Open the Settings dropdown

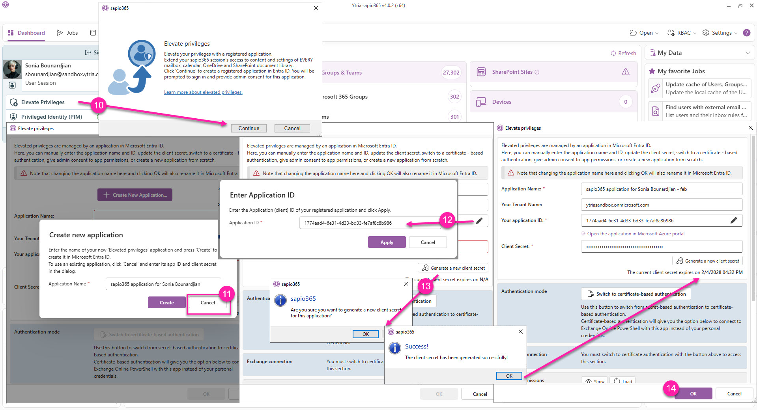pyautogui.click(x=720, y=33)
